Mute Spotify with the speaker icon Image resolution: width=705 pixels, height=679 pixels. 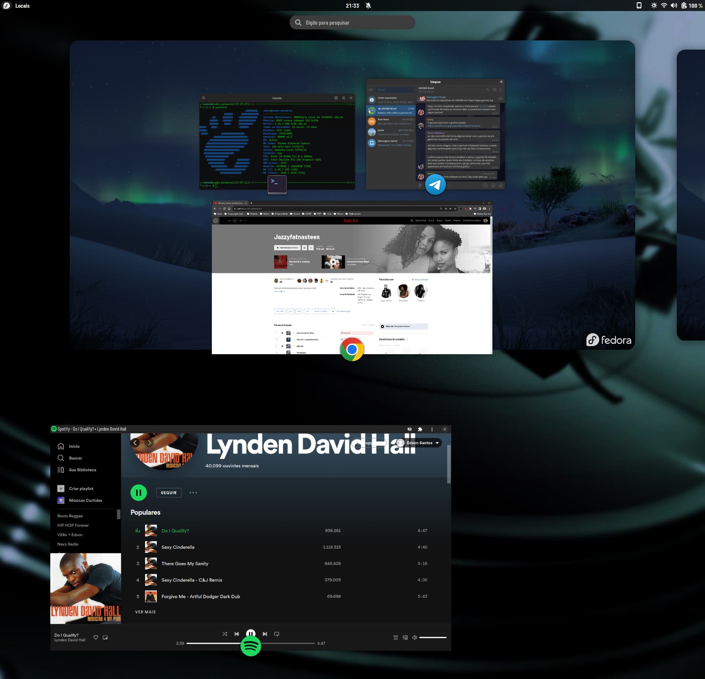click(x=415, y=637)
